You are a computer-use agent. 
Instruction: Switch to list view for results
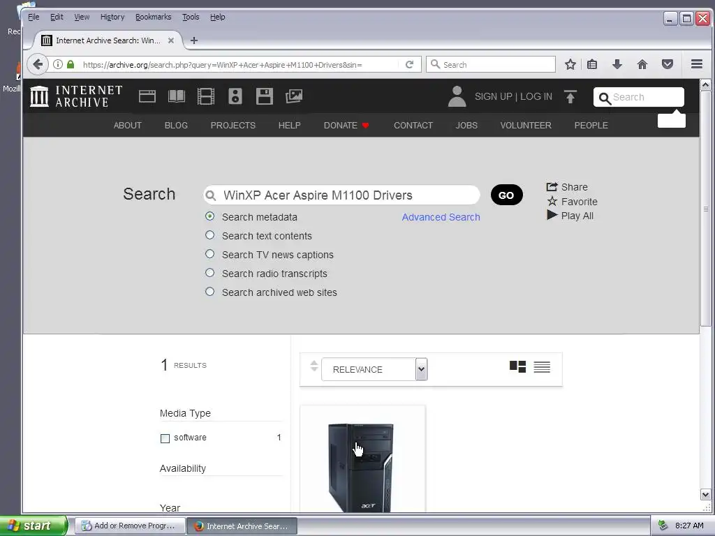point(542,366)
